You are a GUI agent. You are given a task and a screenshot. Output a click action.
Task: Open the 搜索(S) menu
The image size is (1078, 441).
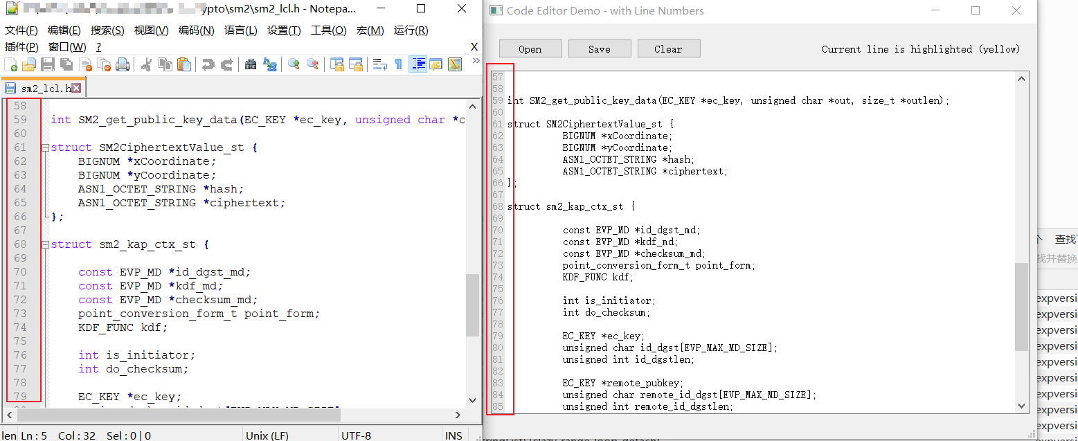[107, 30]
